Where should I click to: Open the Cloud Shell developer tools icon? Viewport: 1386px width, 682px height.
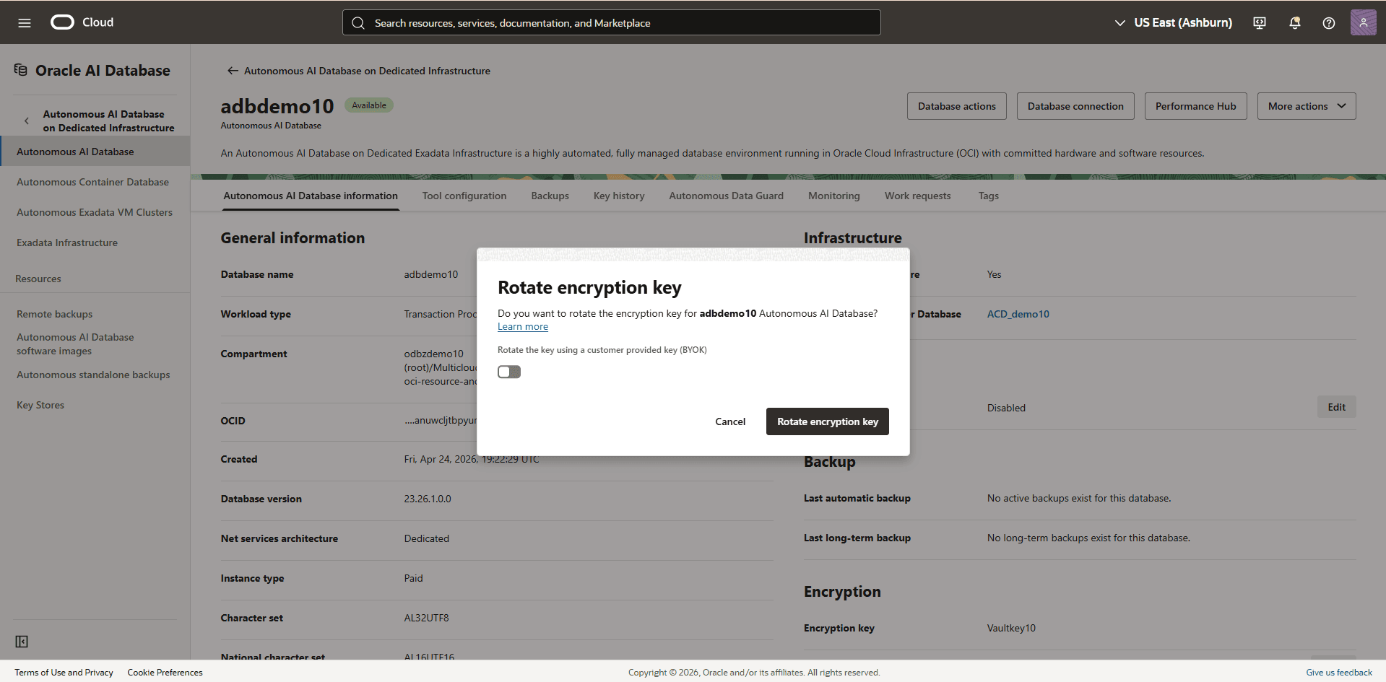click(1260, 23)
